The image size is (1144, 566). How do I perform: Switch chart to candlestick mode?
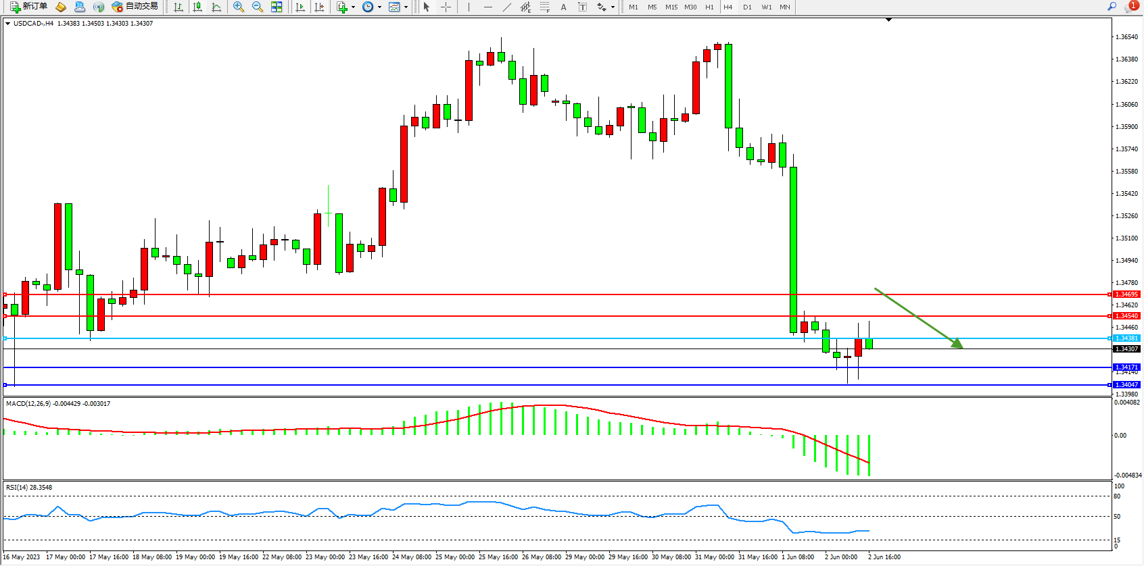click(197, 7)
